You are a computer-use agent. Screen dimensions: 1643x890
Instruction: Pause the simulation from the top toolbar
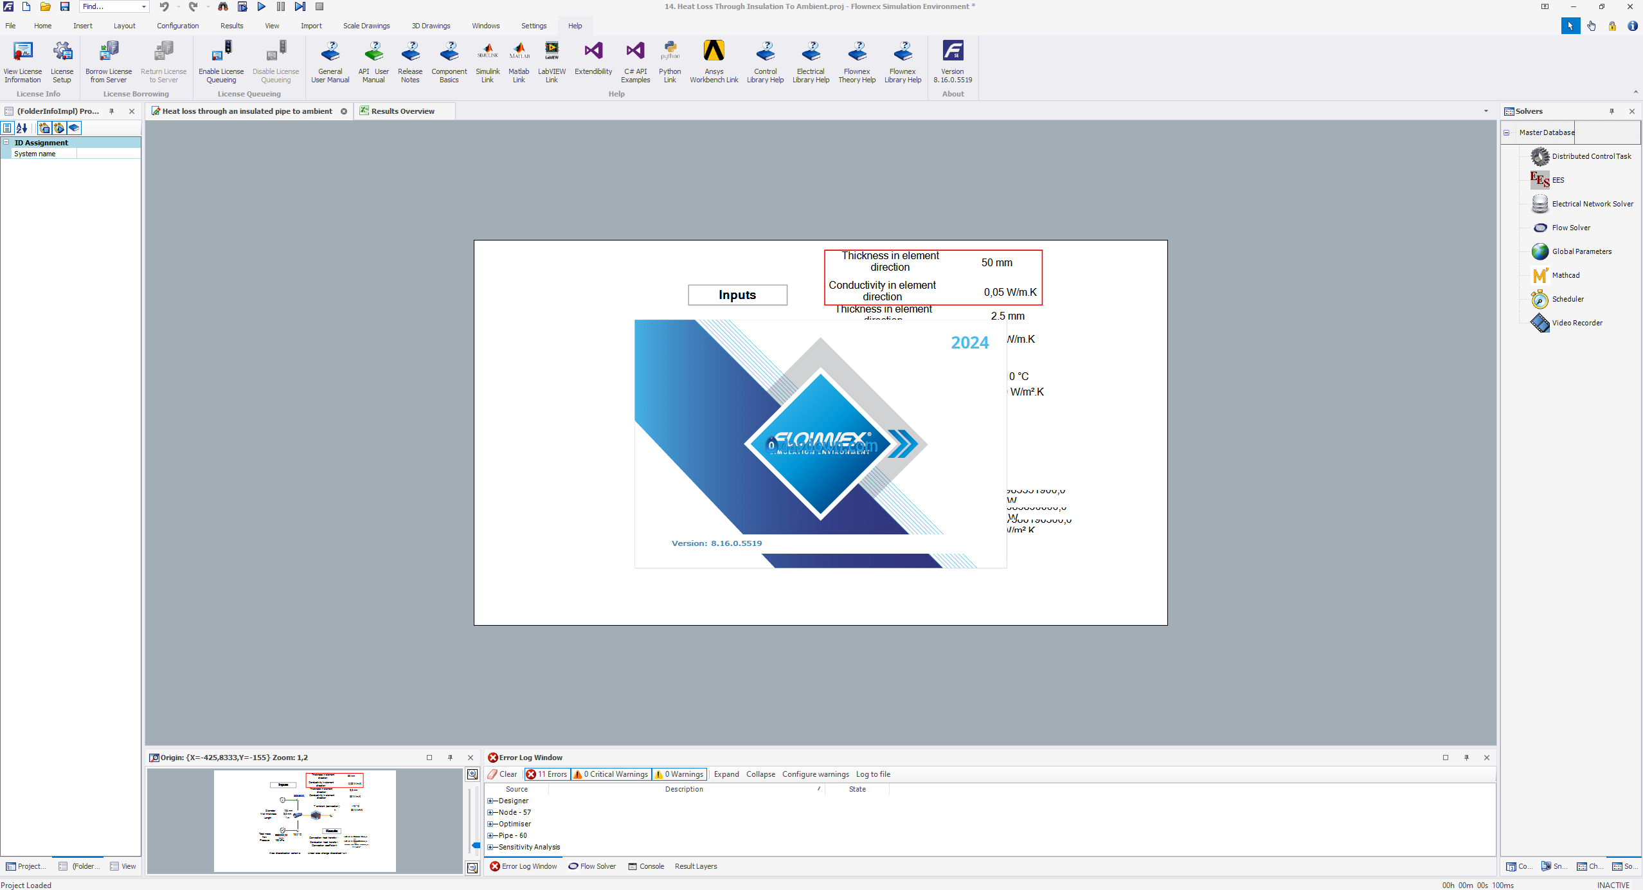[x=281, y=6]
